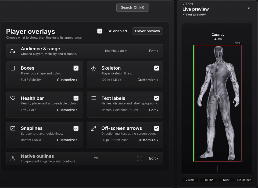Toggle the ESP enabled checkbox
Screen dimensions: 258x188
click(100, 31)
